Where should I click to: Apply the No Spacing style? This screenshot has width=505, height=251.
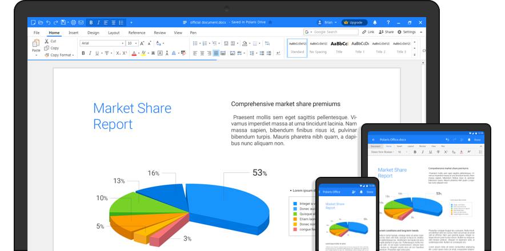318,47
